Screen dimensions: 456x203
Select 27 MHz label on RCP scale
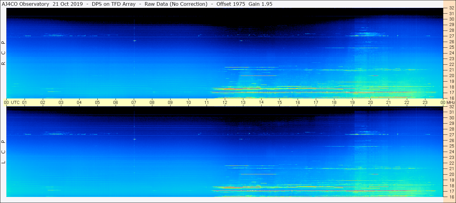pyautogui.click(x=451, y=36)
